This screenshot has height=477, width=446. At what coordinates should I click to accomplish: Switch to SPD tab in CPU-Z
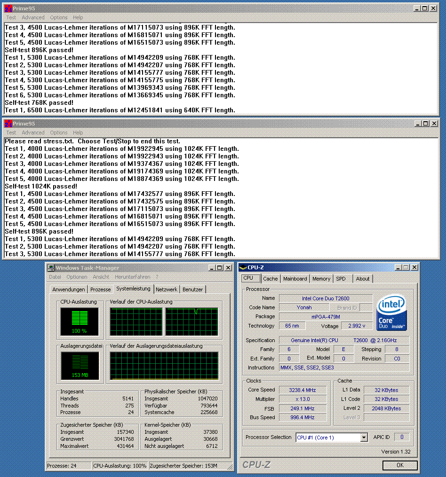coord(342,279)
